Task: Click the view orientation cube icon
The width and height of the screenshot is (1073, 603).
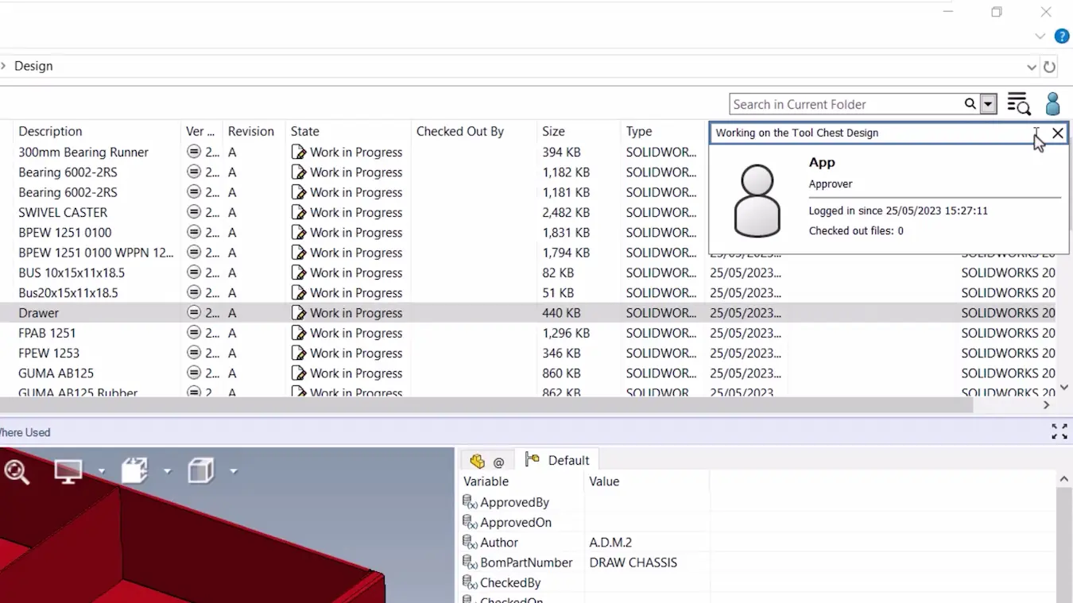Action: coord(134,470)
